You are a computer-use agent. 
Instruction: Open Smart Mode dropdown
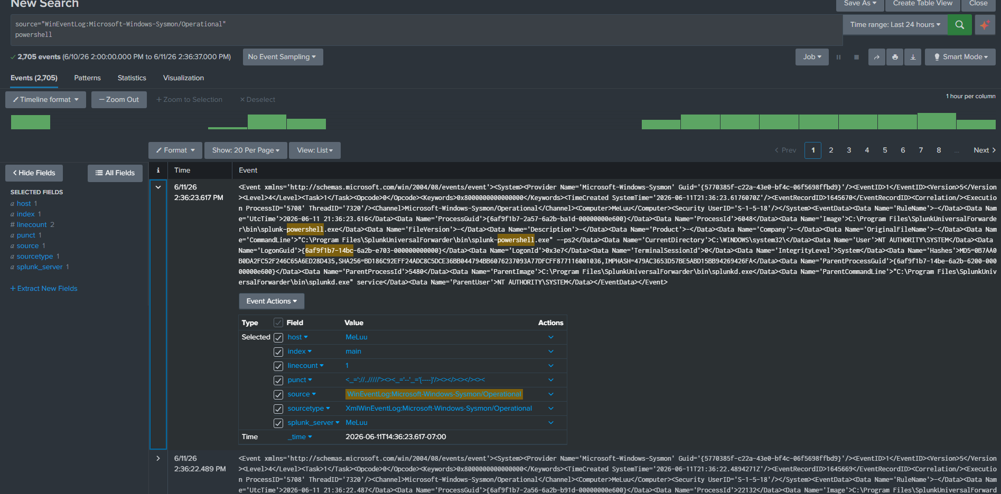click(x=960, y=57)
